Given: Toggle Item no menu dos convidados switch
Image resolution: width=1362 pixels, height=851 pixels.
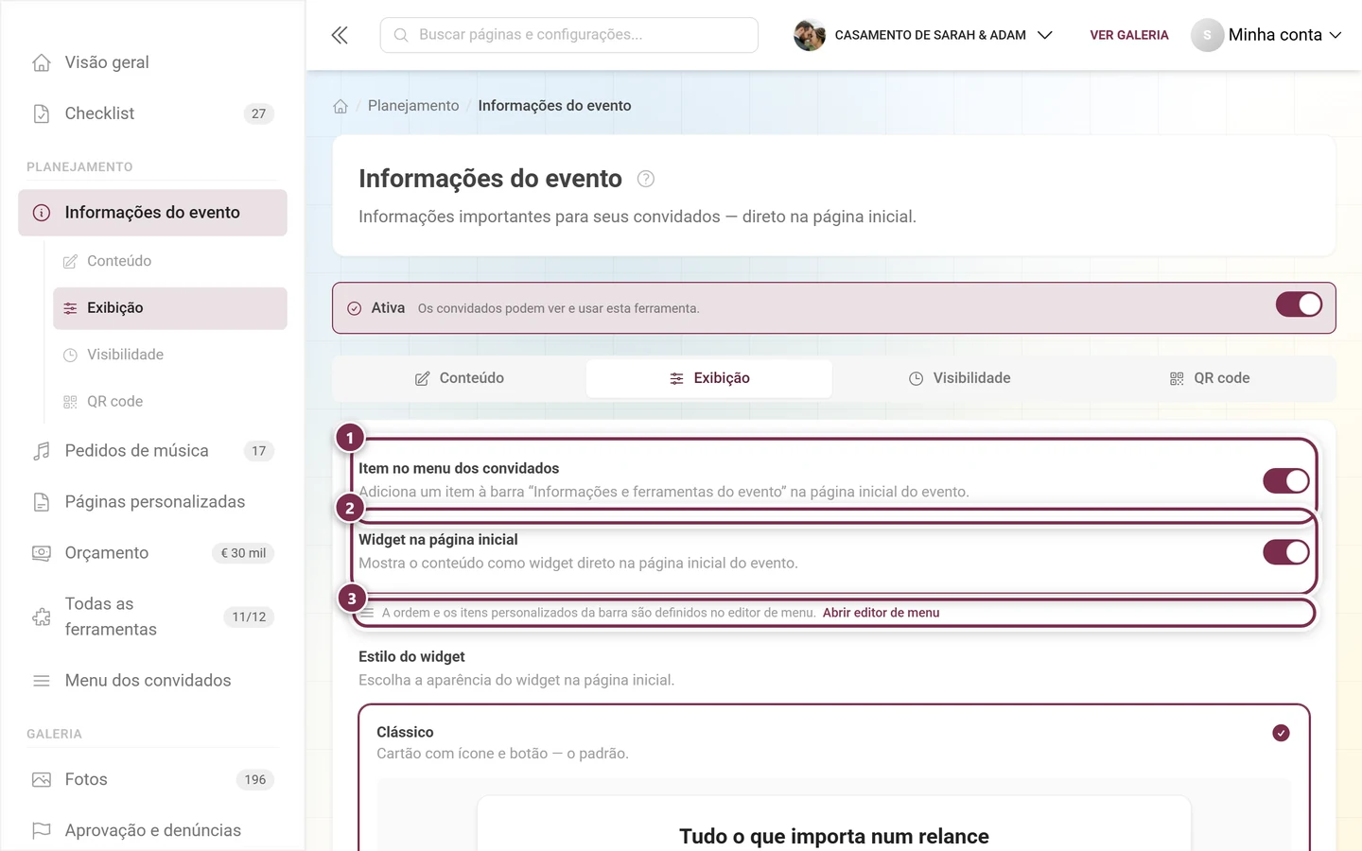Looking at the screenshot, I should [1286, 481].
